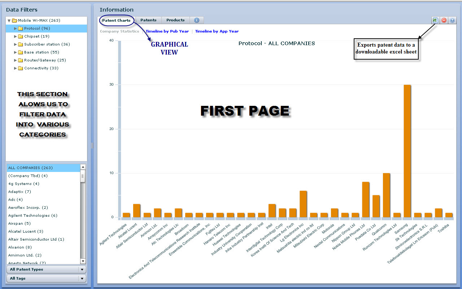Click the Chipset folder icon
462x289 pixels.
tap(21, 36)
